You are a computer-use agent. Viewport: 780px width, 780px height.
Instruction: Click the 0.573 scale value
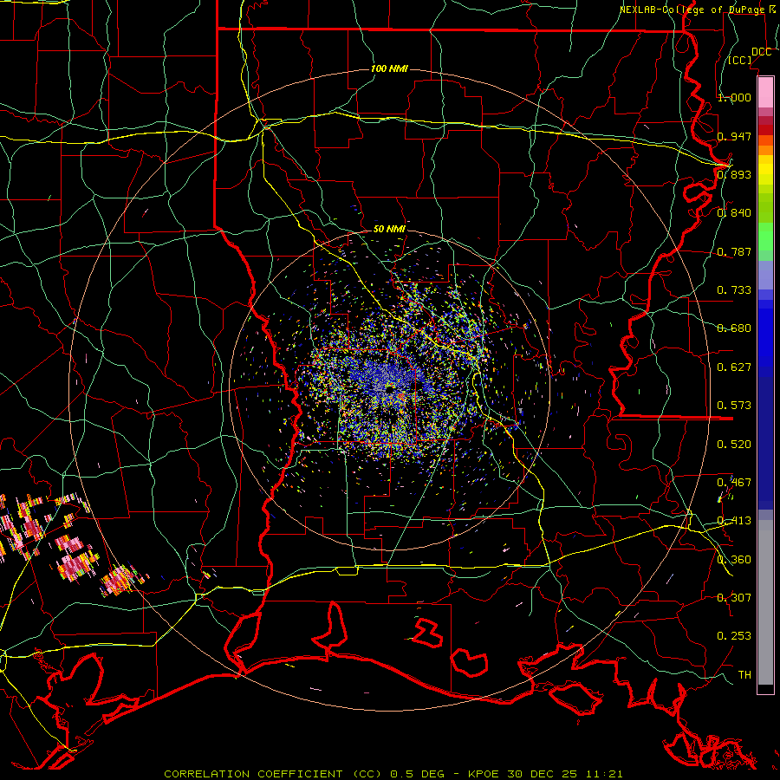734,406
